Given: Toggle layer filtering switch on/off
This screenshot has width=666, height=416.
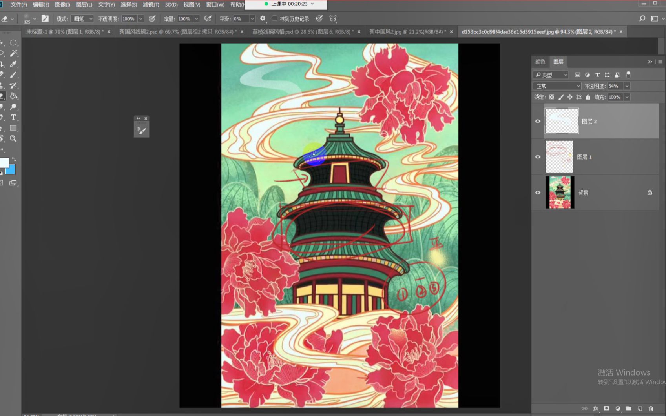Looking at the screenshot, I should (x=628, y=74).
